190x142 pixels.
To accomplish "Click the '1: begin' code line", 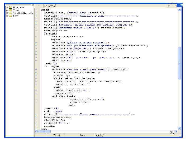I will click(x=50, y=34).
